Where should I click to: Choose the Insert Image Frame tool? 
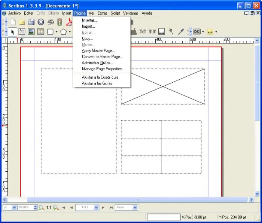click(x=31, y=32)
